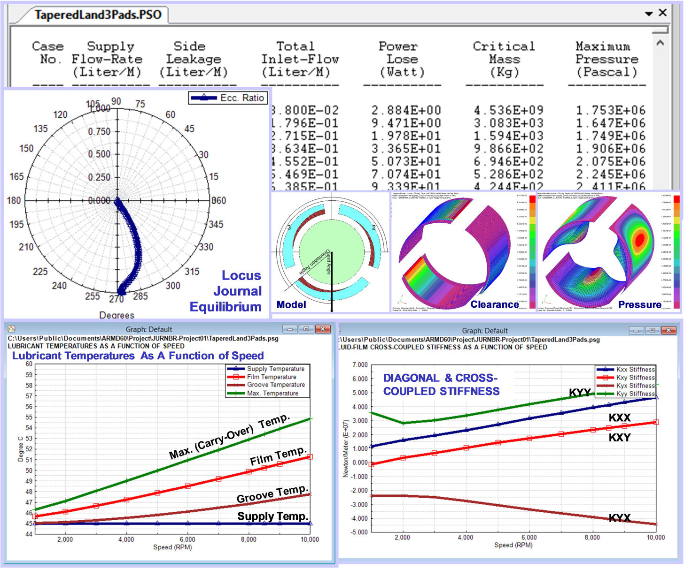Close the Lubricant Temperatures graph window
The height and width of the screenshot is (569, 684).
pos(323,329)
